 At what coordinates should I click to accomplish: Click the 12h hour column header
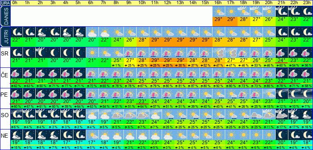coord(167,3)
